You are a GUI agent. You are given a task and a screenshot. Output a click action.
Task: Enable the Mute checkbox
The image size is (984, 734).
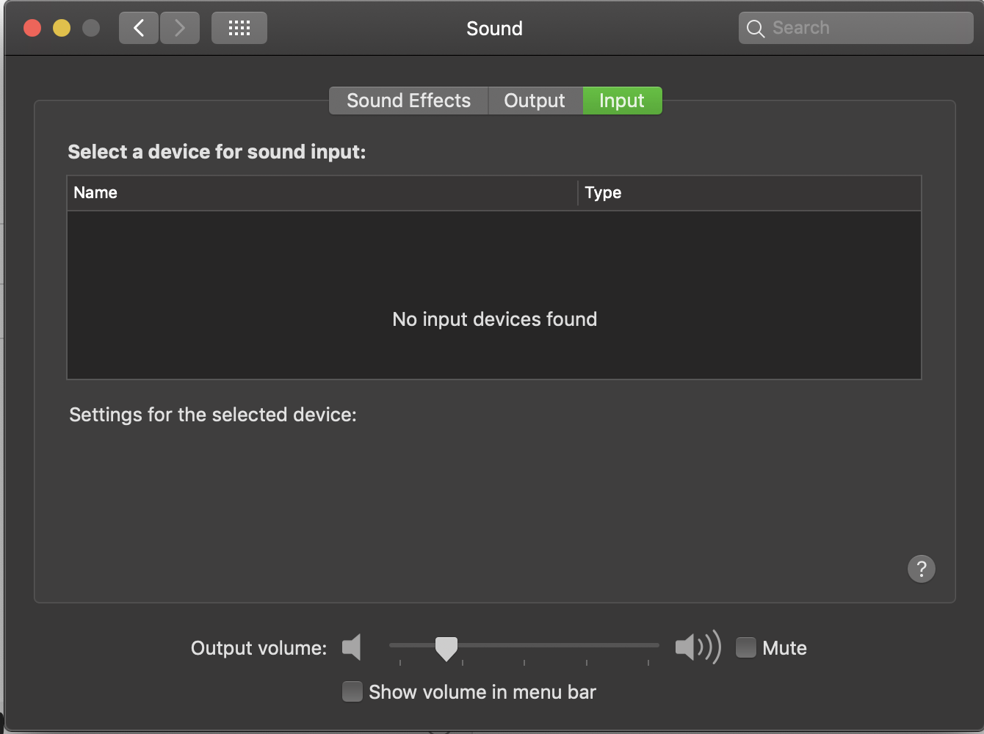(746, 647)
